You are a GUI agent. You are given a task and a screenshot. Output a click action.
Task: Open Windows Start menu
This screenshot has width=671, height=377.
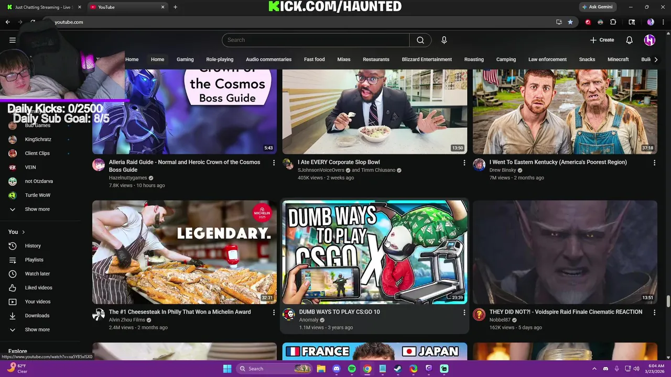coord(227,369)
